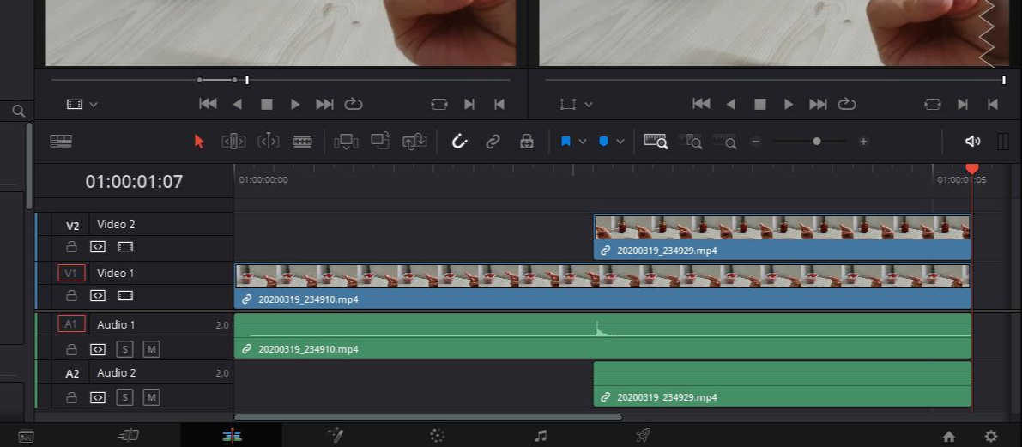Click the A2 track label
The image size is (1022, 447).
(x=72, y=374)
